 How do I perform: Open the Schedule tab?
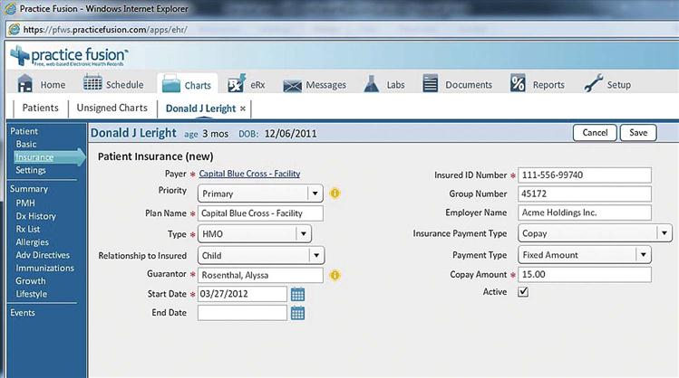tap(113, 85)
